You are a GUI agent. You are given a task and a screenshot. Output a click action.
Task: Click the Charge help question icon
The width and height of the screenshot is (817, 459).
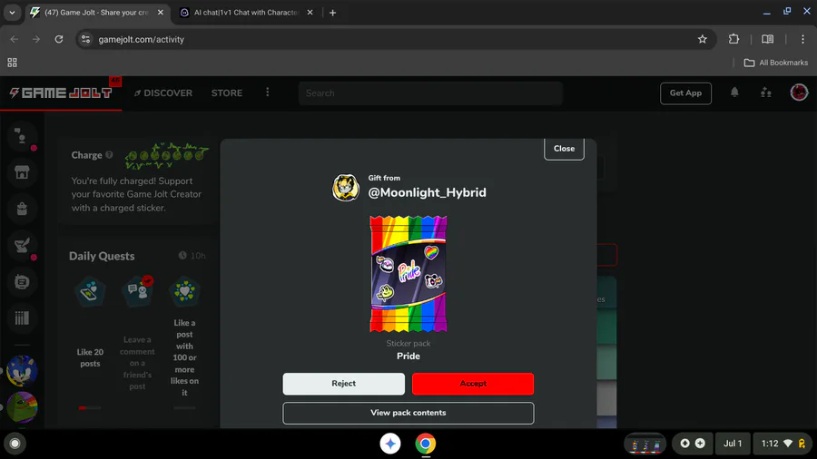(x=109, y=154)
